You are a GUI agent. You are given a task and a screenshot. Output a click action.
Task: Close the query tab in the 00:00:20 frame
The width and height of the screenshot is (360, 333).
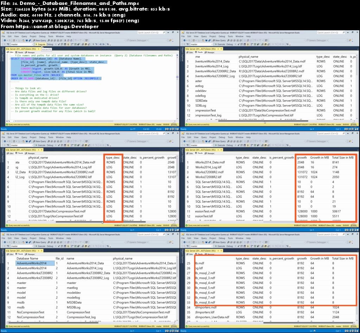(221, 49)
